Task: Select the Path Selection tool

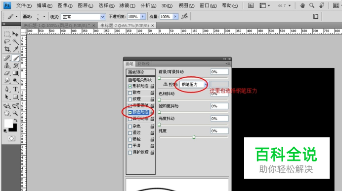Action: 7,96
